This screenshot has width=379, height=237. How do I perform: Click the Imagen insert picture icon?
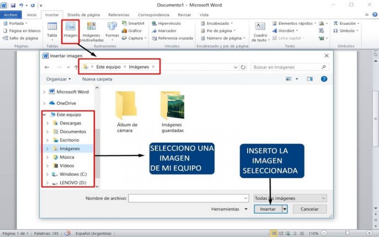click(71, 30)
